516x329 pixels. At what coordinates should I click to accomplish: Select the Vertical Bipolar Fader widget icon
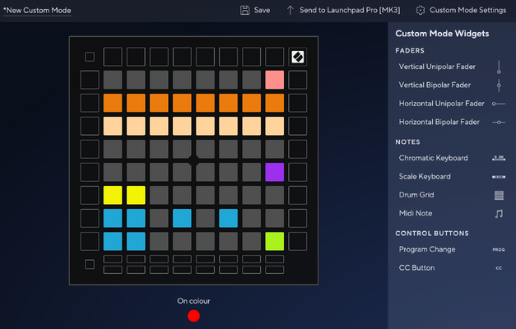pos(499,86)
